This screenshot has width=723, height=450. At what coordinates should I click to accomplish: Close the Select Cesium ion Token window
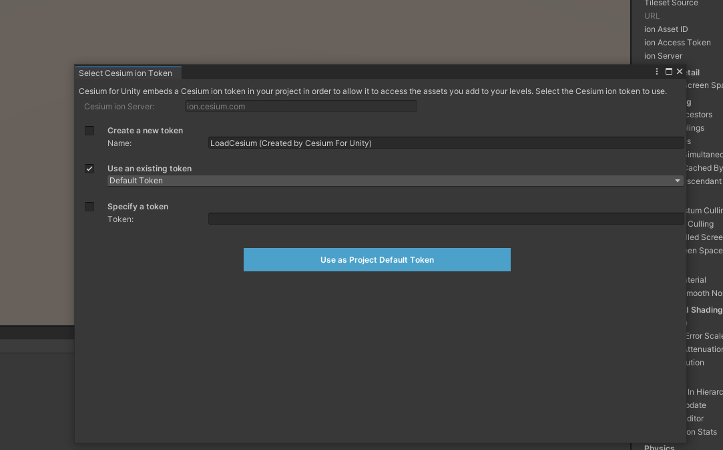click(x=680, y=71)
